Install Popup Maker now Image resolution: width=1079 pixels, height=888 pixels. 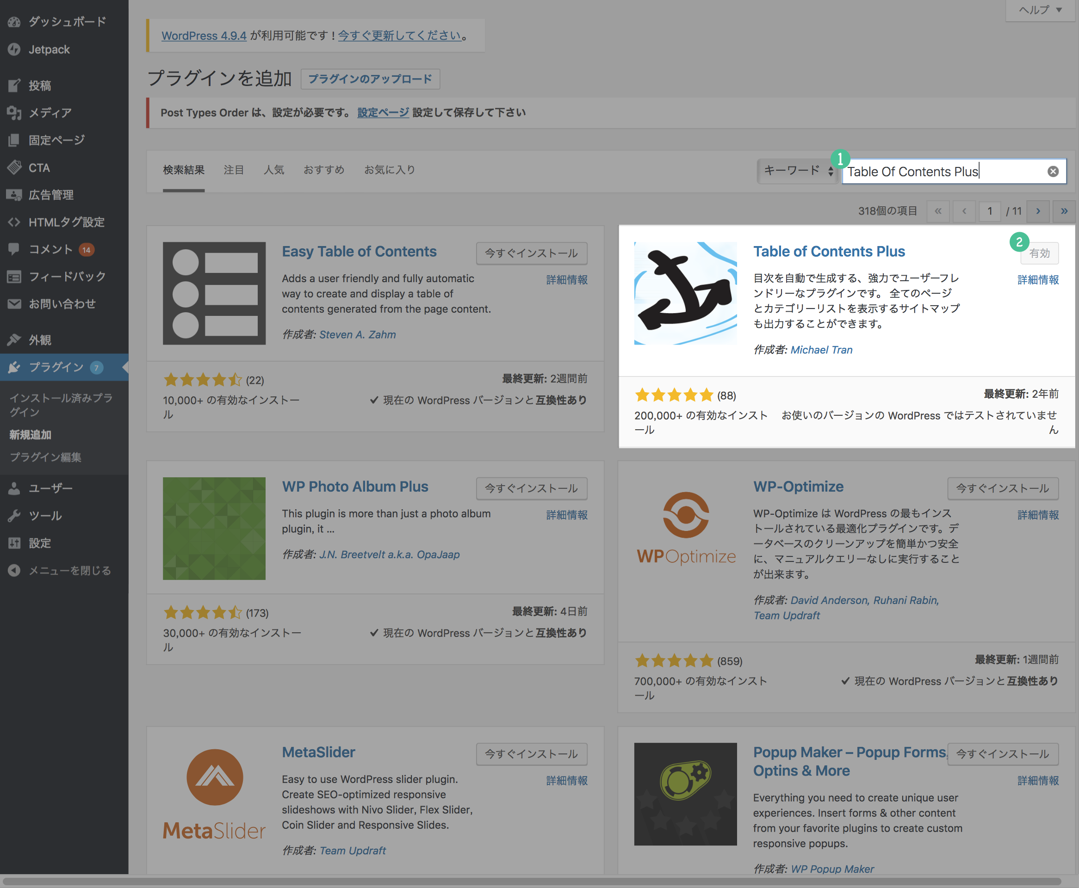click(x=1003, y=754)
